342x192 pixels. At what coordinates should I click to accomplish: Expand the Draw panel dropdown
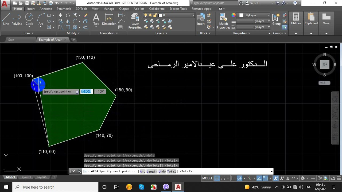click(29, 33)
